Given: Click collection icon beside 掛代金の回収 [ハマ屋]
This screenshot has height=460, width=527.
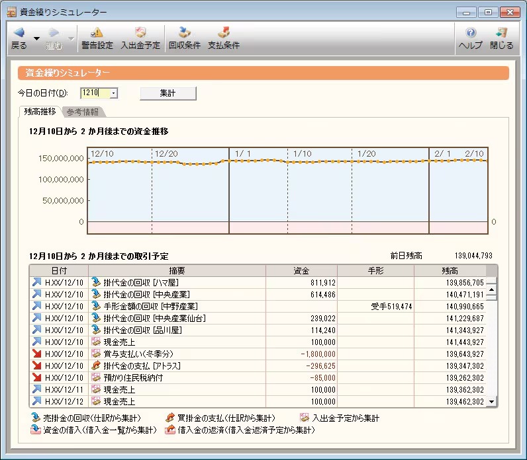Looking at the screenshot, I should (96, 282).
